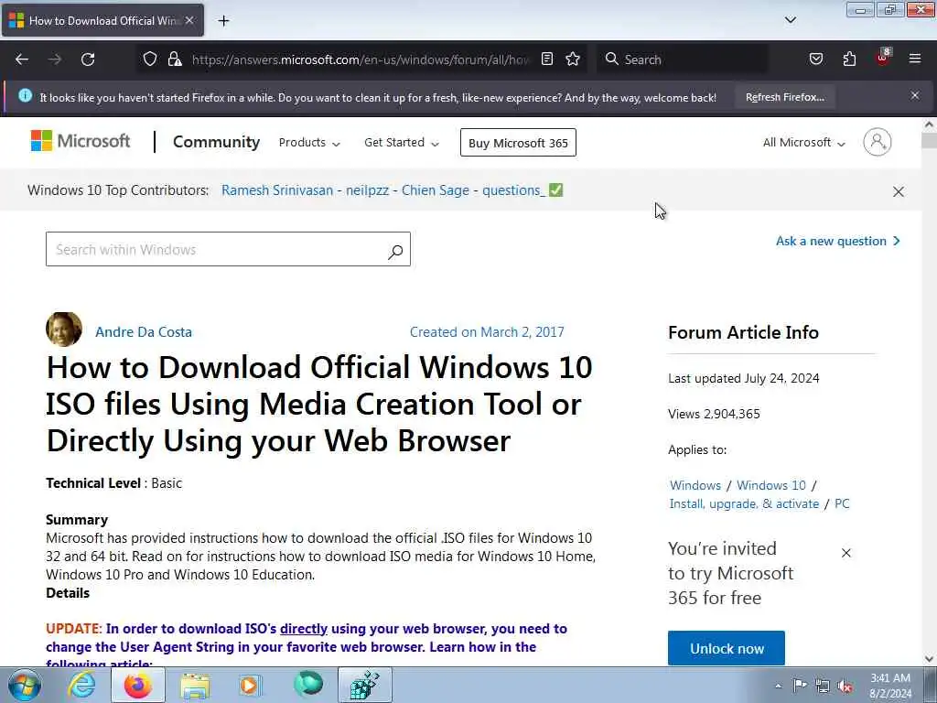Open the Windows Start menu
The height and width of the screenshot is (703, 937).
coord(24,685)
